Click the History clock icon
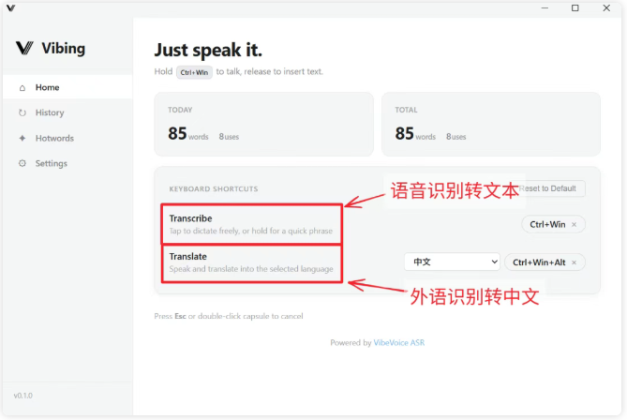 22,113
